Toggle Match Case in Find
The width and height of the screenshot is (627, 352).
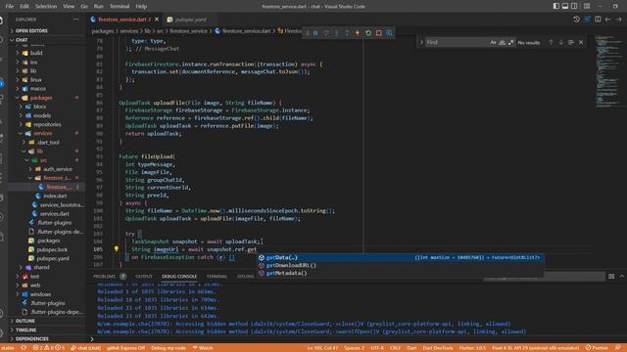coord(493,42)
